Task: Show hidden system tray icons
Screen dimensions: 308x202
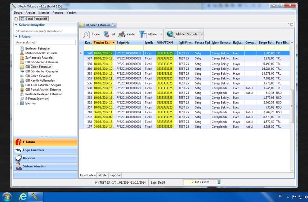Action: point(287,197)
